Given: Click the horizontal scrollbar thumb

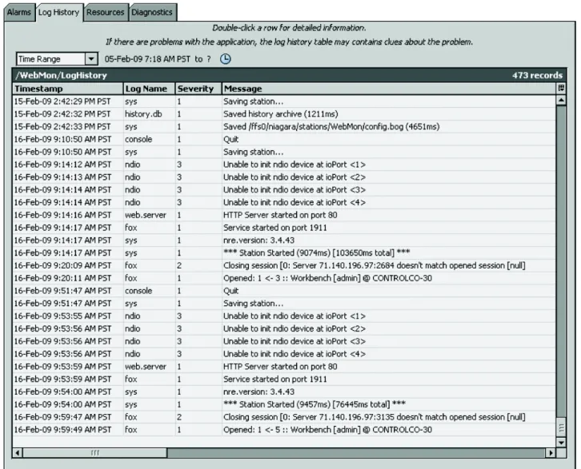Looking at the screenshot, I should (x=94, y=453).
